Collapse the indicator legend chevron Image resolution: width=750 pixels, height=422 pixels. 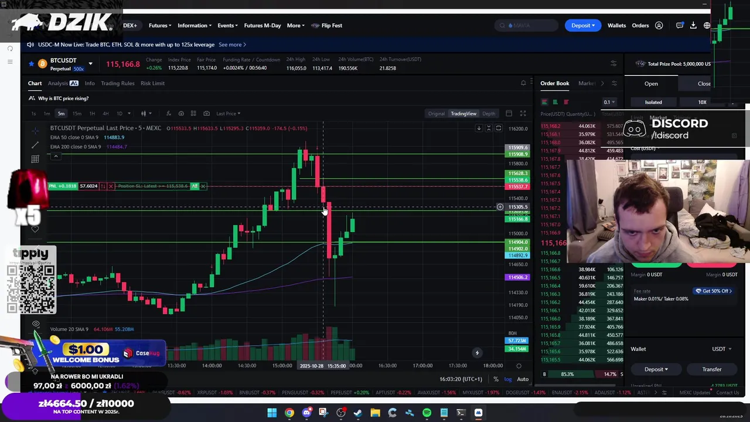[56, 156]
